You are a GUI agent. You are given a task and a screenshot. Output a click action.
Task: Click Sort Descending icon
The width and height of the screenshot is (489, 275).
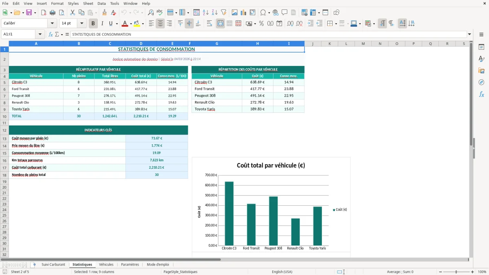click(x=214, y=13)
